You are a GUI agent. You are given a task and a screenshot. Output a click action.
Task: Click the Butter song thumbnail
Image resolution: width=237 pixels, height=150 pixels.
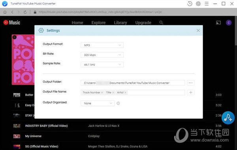[17, 95]
